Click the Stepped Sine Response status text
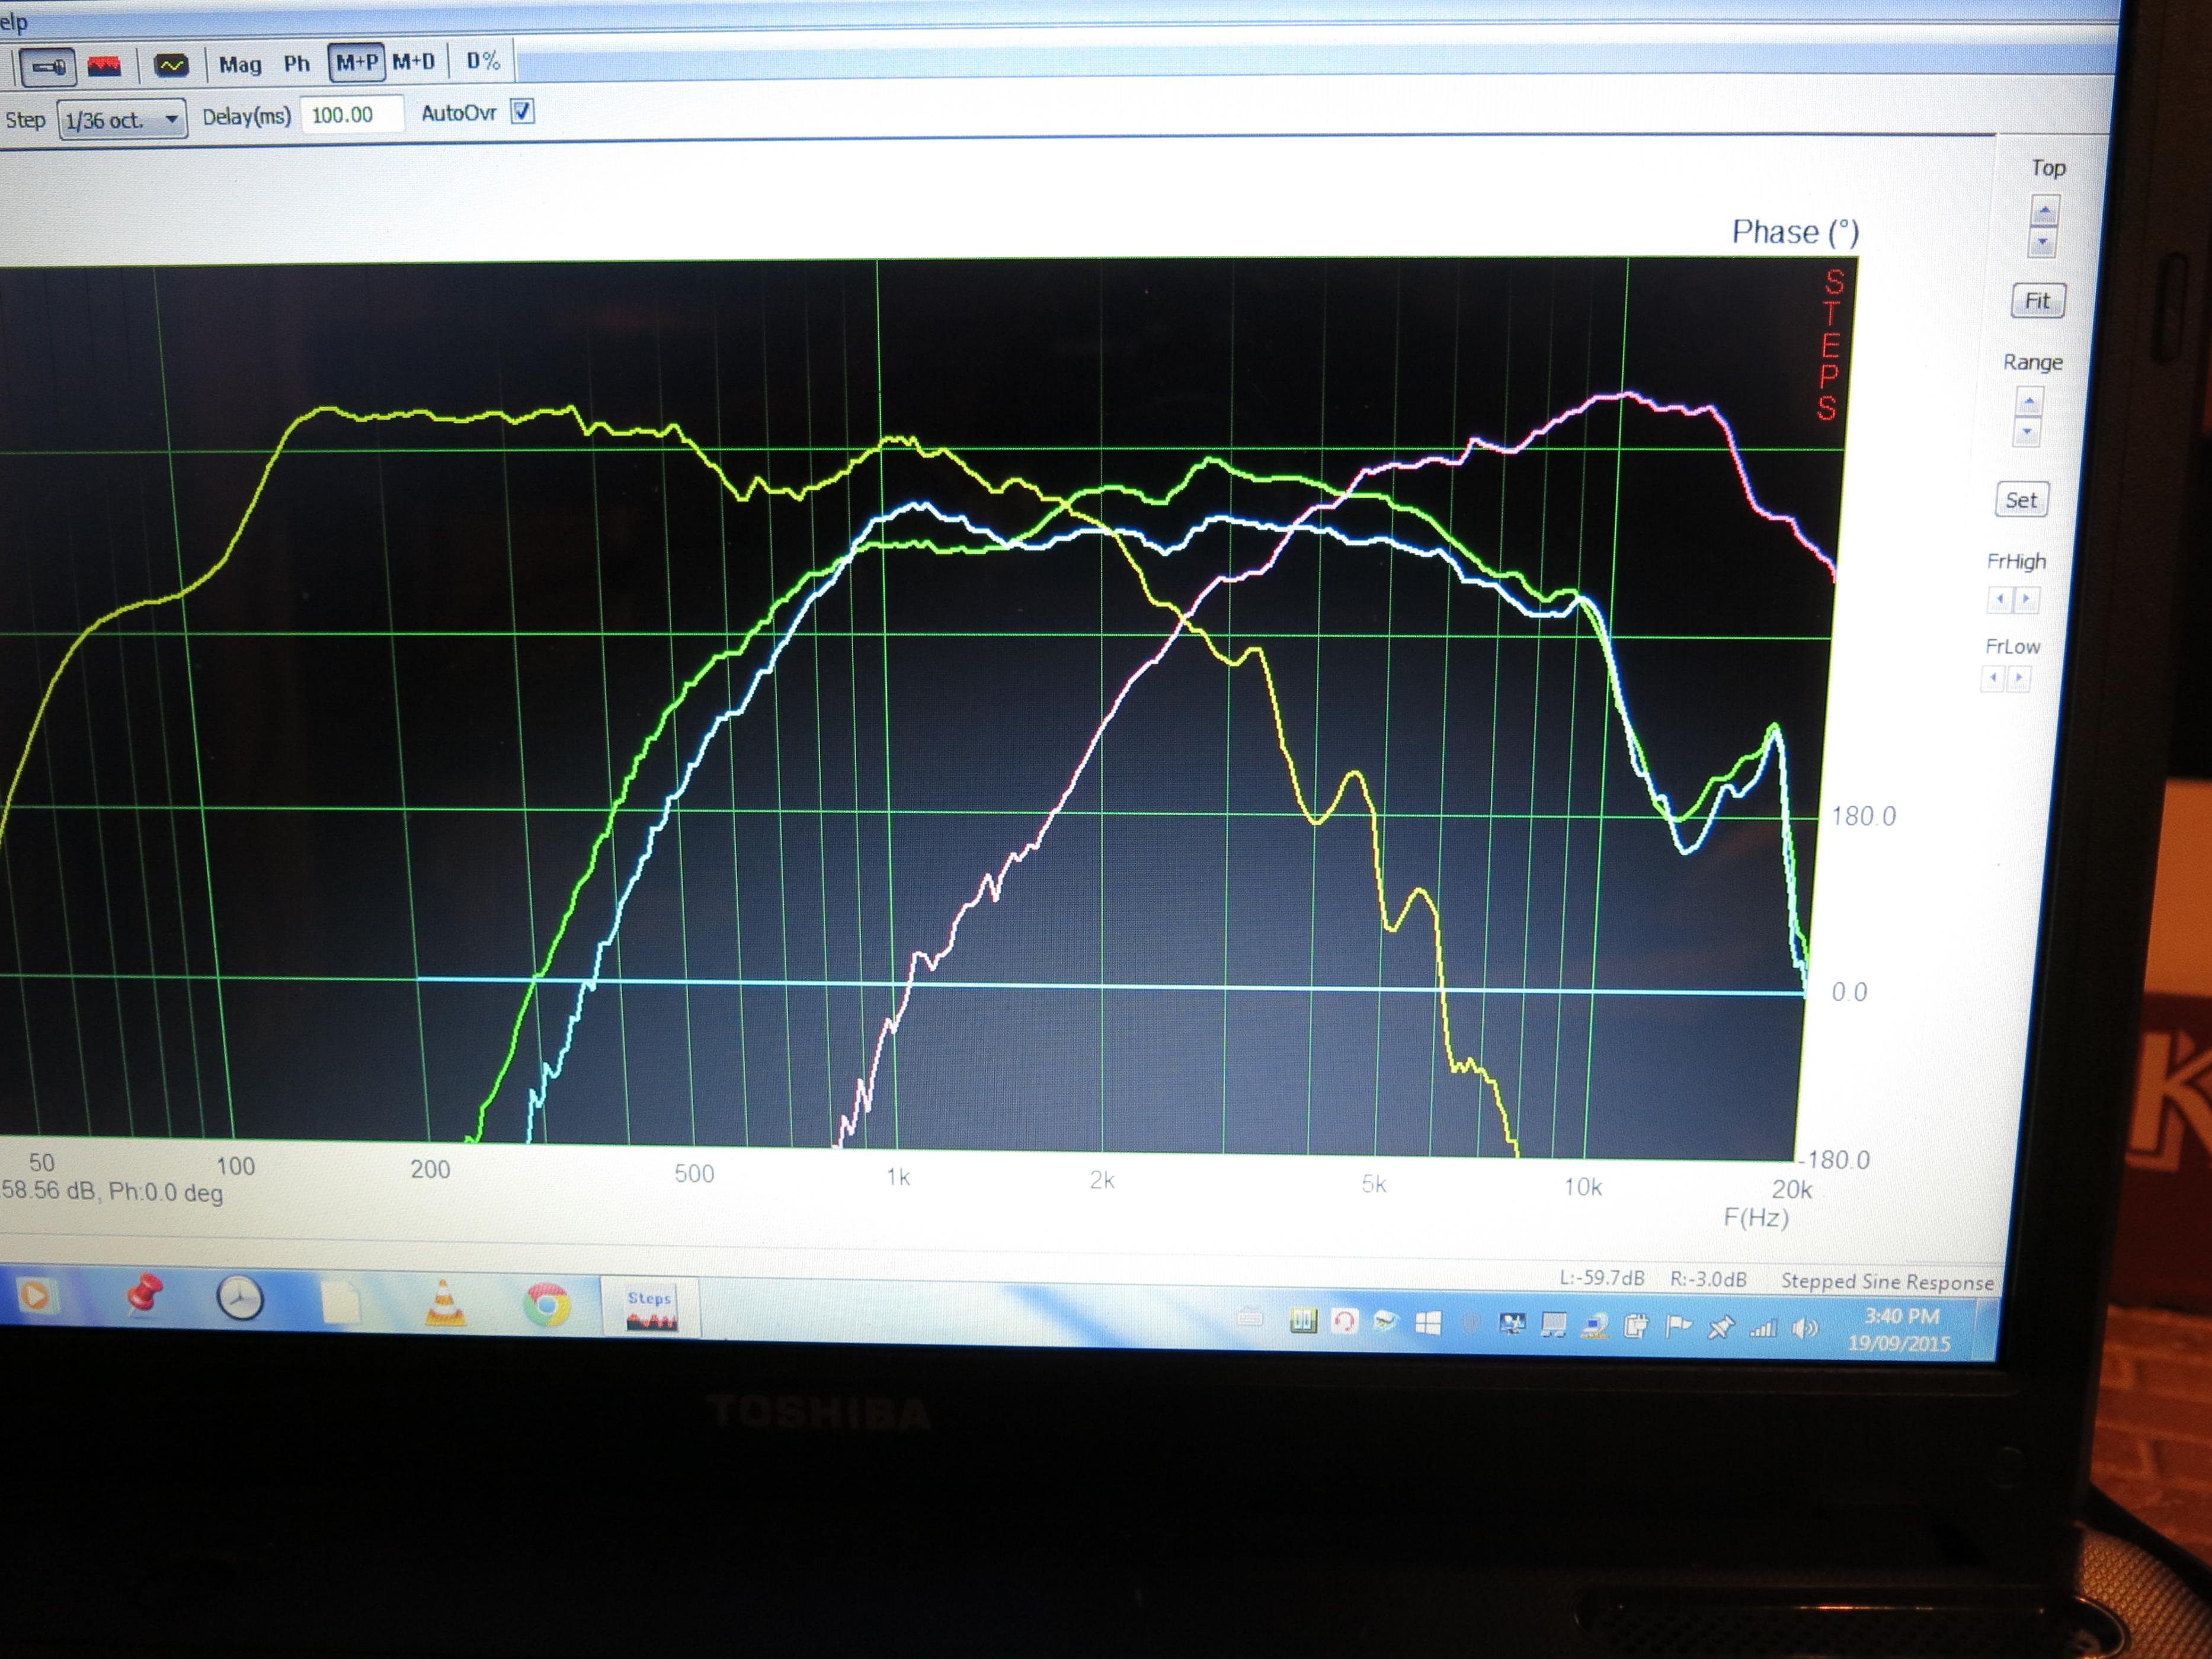The width and height of the screenshot is (2212, 1659). (1887, 1281)
